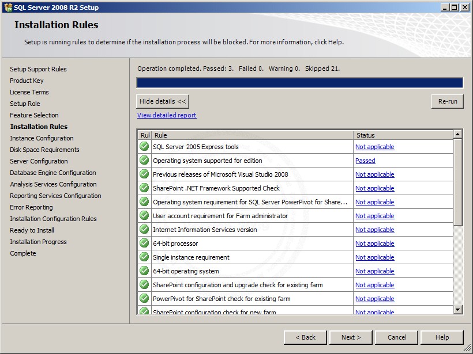
Task: Select Setup Support Rules step in sidebar
Action: (x=38, y=69)
